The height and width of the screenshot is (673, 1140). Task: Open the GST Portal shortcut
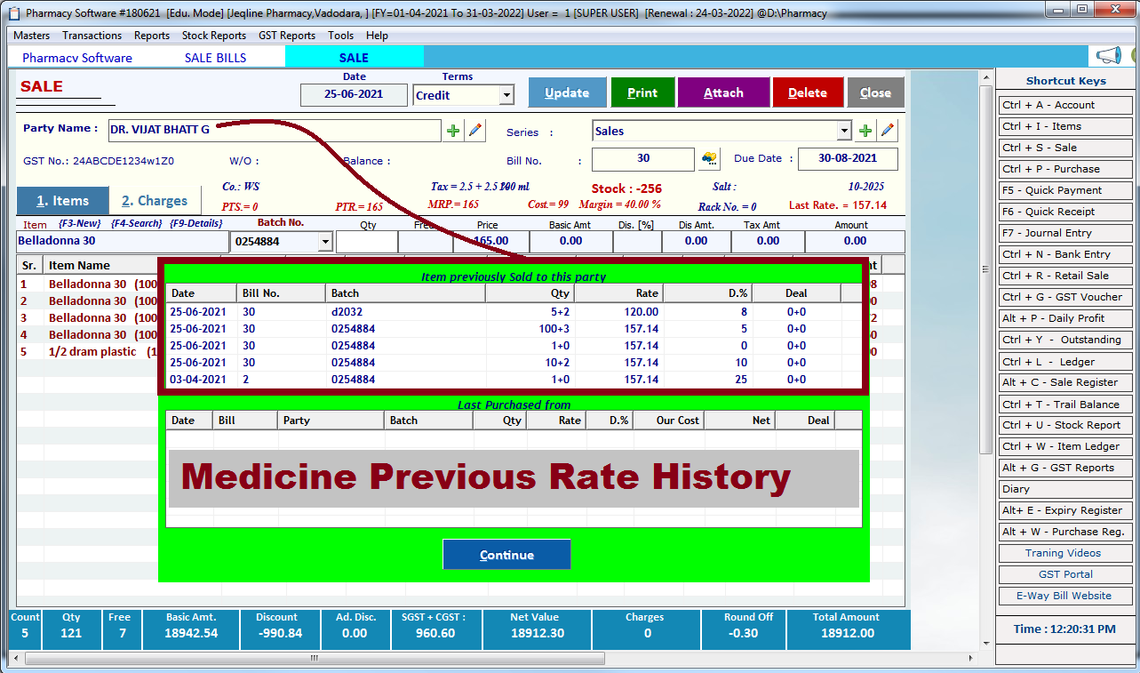[1064, 574]
